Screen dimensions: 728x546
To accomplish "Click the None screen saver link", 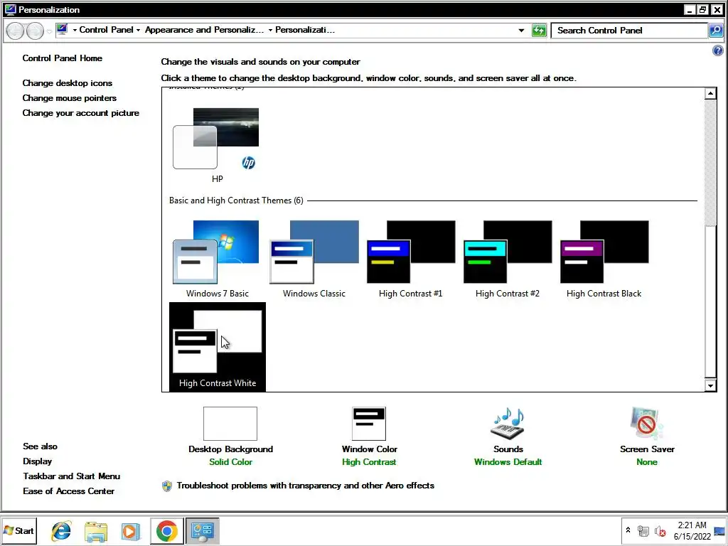I will pos(647,462).
